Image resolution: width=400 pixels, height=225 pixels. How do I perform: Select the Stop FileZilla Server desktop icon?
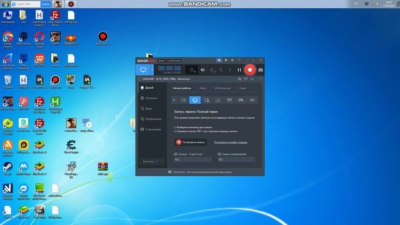55,18
